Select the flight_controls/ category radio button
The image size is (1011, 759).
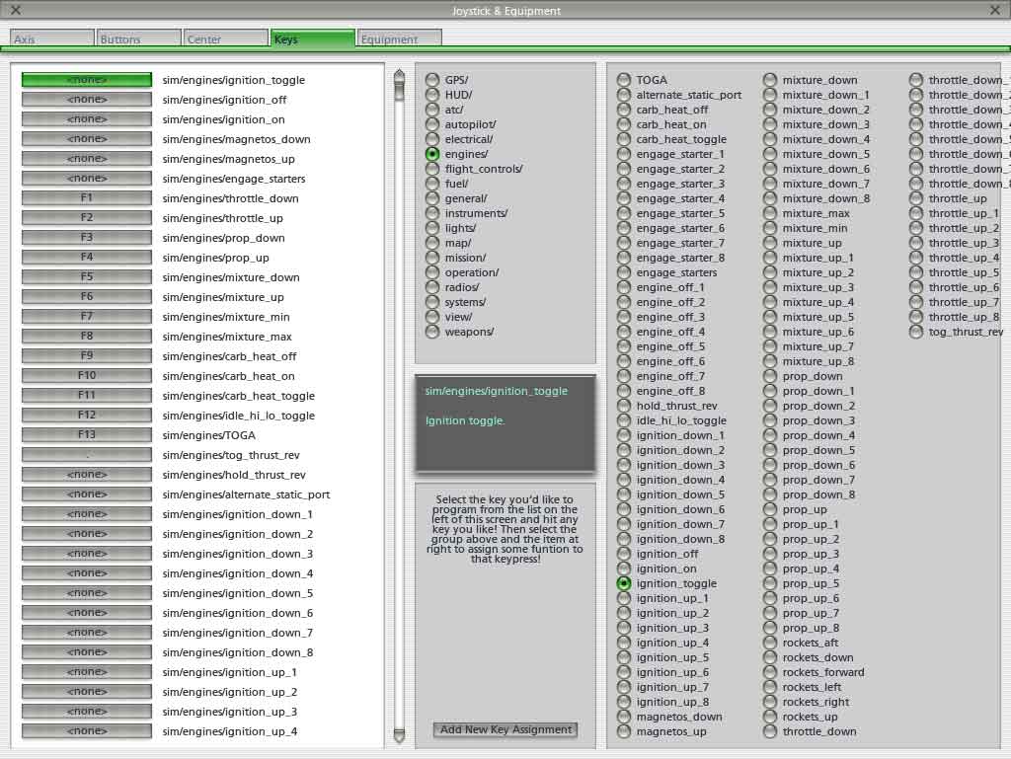[x=432, y=169]
